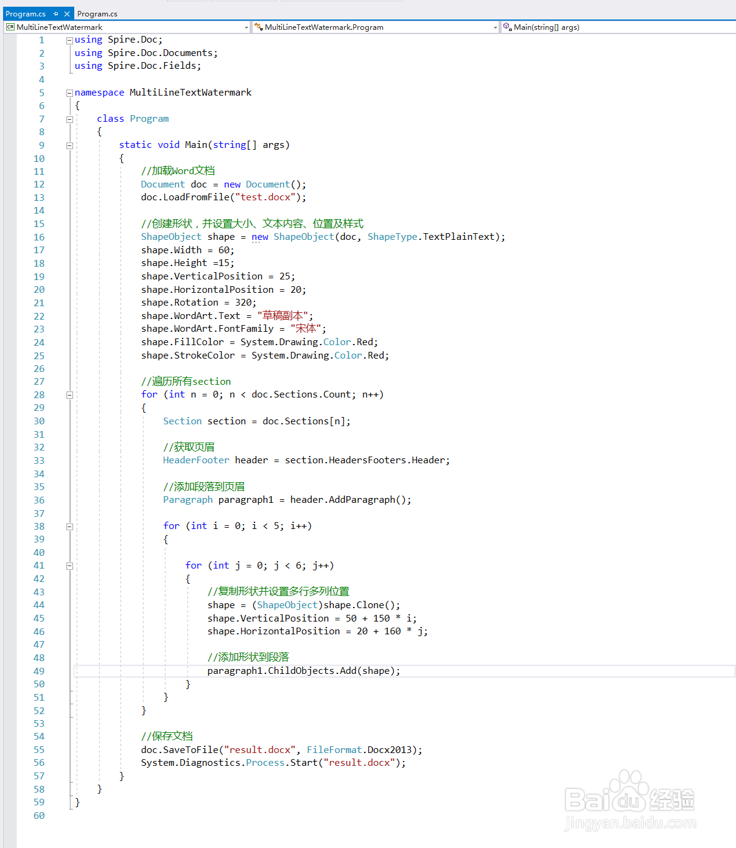This screenshot has width=736, height=848.
Task: Click the 'shape.FillColor' line
Action: (259, 342)
